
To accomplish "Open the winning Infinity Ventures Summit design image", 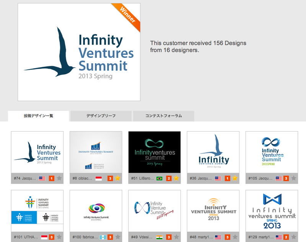I will (x=79, y=52).
